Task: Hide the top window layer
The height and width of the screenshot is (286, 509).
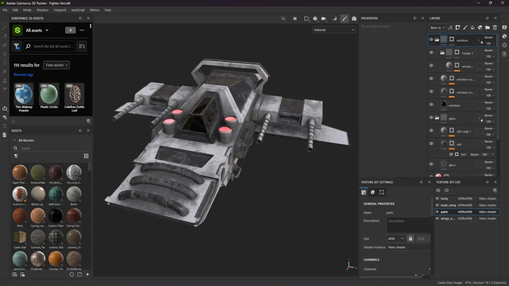Action: tap(431, 40)
